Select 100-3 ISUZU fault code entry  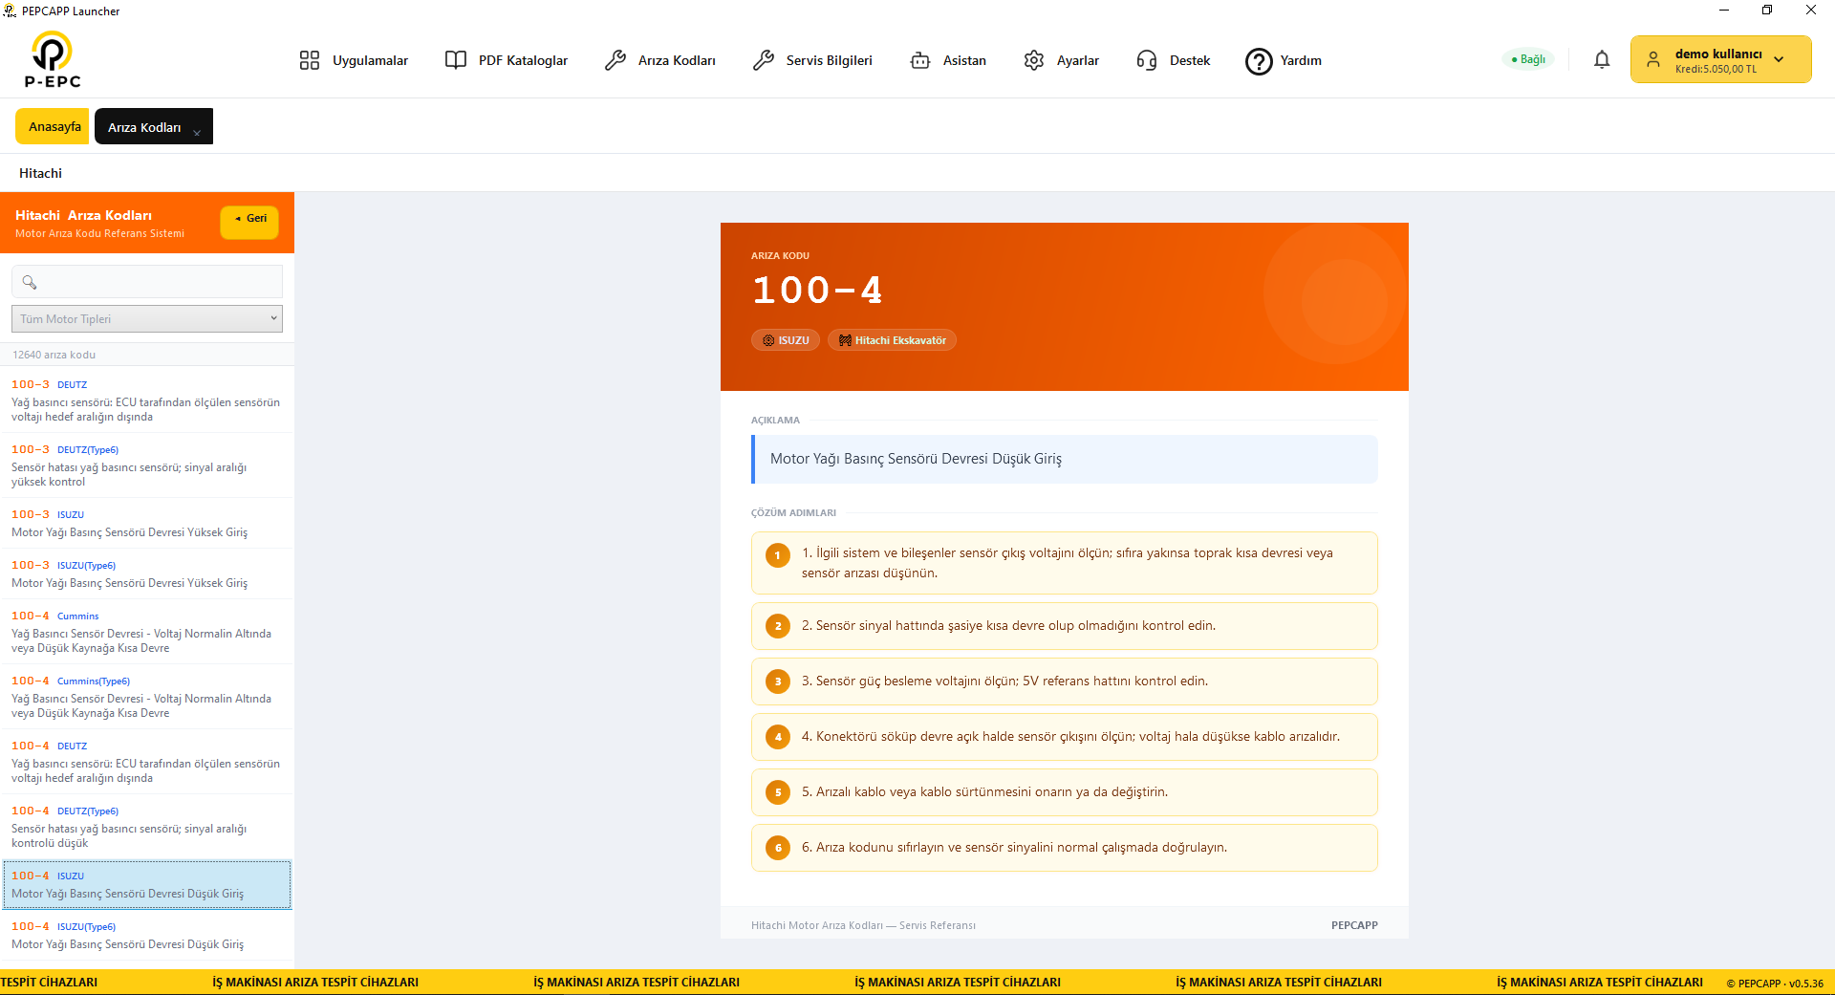pyautogui.click(x=147, y=523)
